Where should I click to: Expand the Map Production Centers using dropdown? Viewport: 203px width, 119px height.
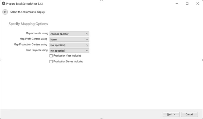(x=69, y=45)
